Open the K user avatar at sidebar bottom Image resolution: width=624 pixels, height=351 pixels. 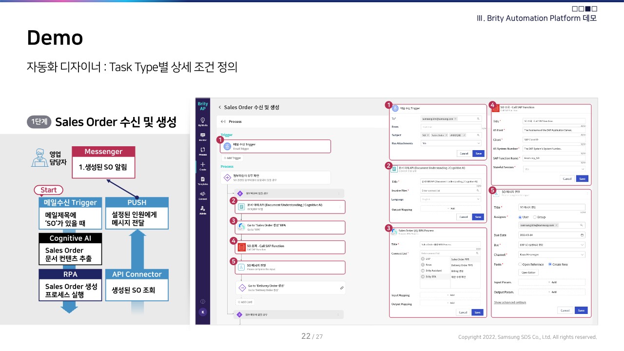204,312
